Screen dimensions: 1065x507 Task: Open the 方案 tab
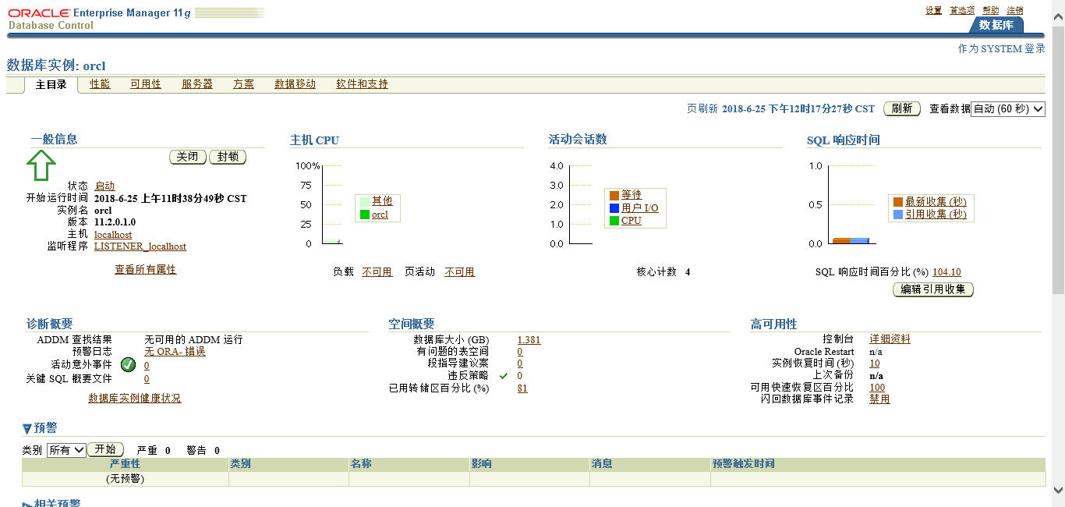pyautogui.click(x=243, y=84)
